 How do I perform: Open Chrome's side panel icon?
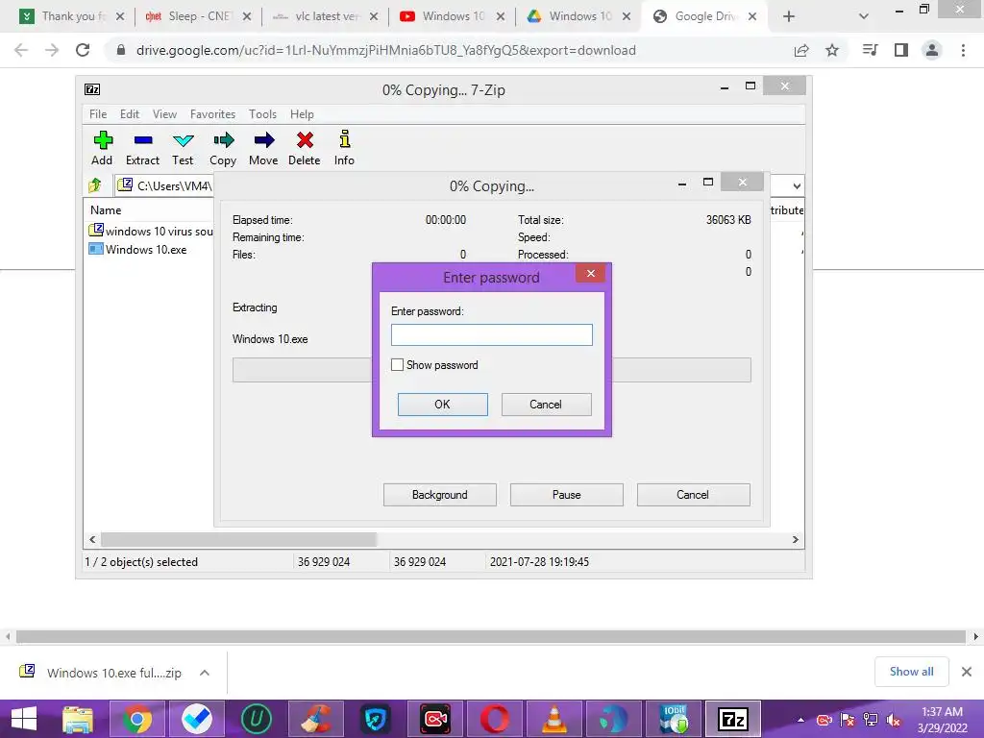click(x=901, y=50)
